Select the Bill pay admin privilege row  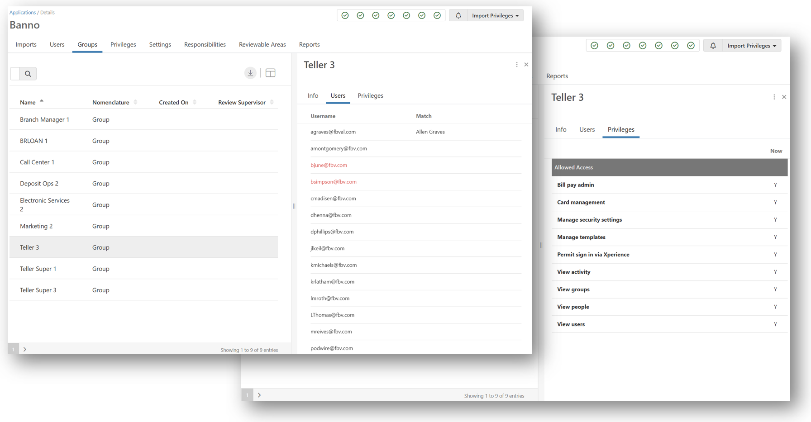(575, 185)
